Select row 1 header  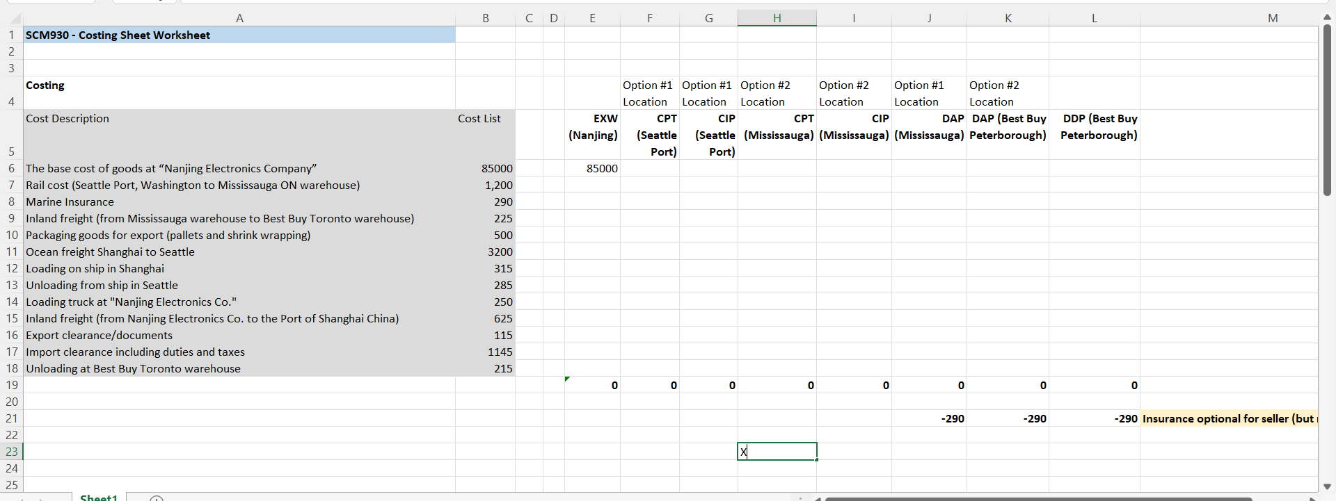pos(12,35)
